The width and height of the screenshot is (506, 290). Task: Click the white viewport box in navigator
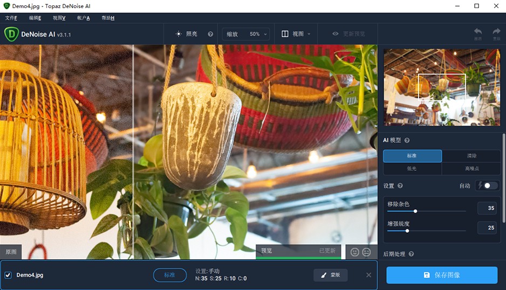(442, 87)
